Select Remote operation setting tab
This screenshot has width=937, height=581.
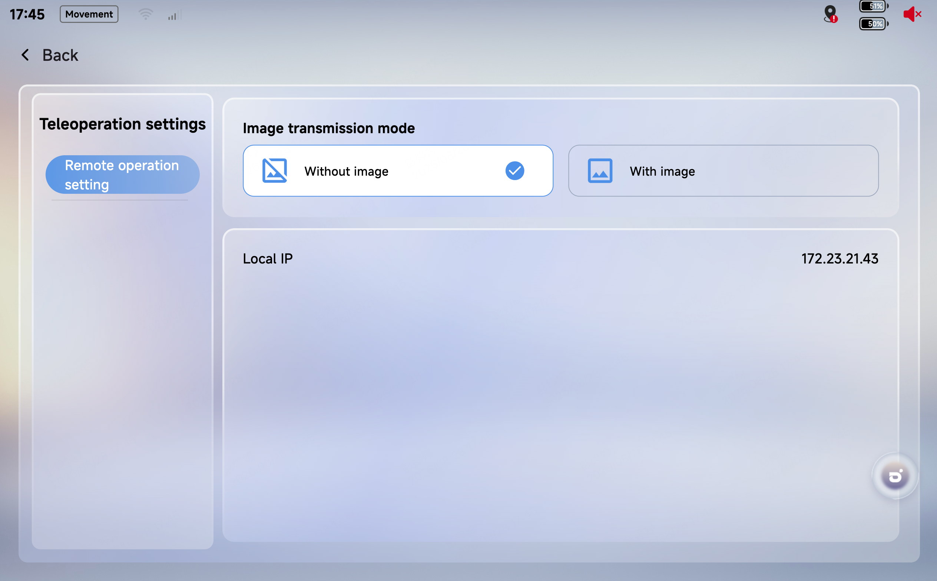click(123, 175)
